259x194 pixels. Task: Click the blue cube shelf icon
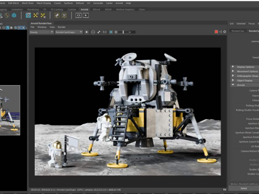pyautogui.click(x=14, y=15)
